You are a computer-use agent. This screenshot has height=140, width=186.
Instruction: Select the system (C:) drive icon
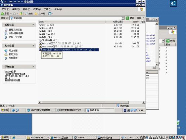pos(40,25)
